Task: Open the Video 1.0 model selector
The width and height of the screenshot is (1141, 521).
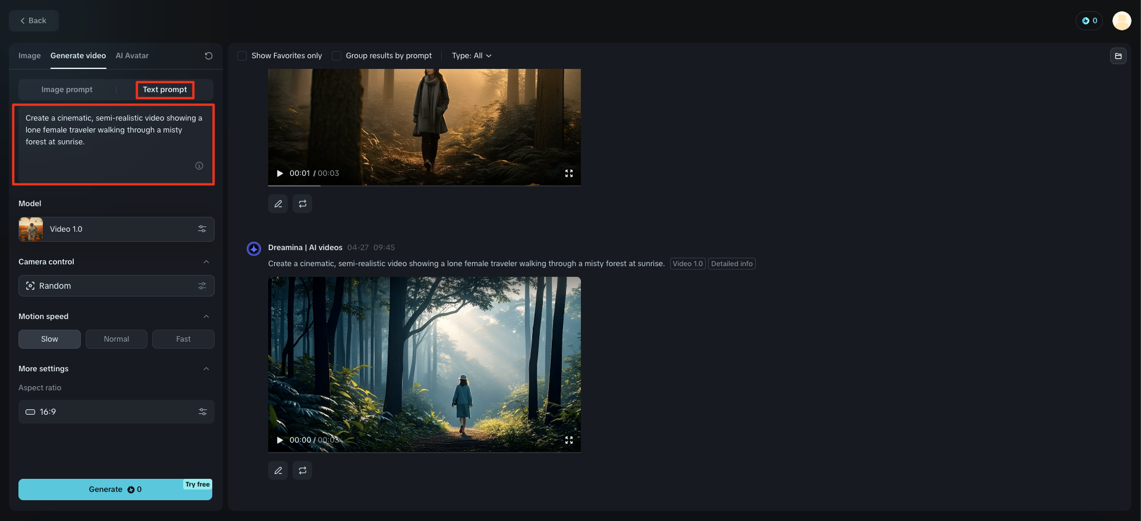Action: [117, 229]
